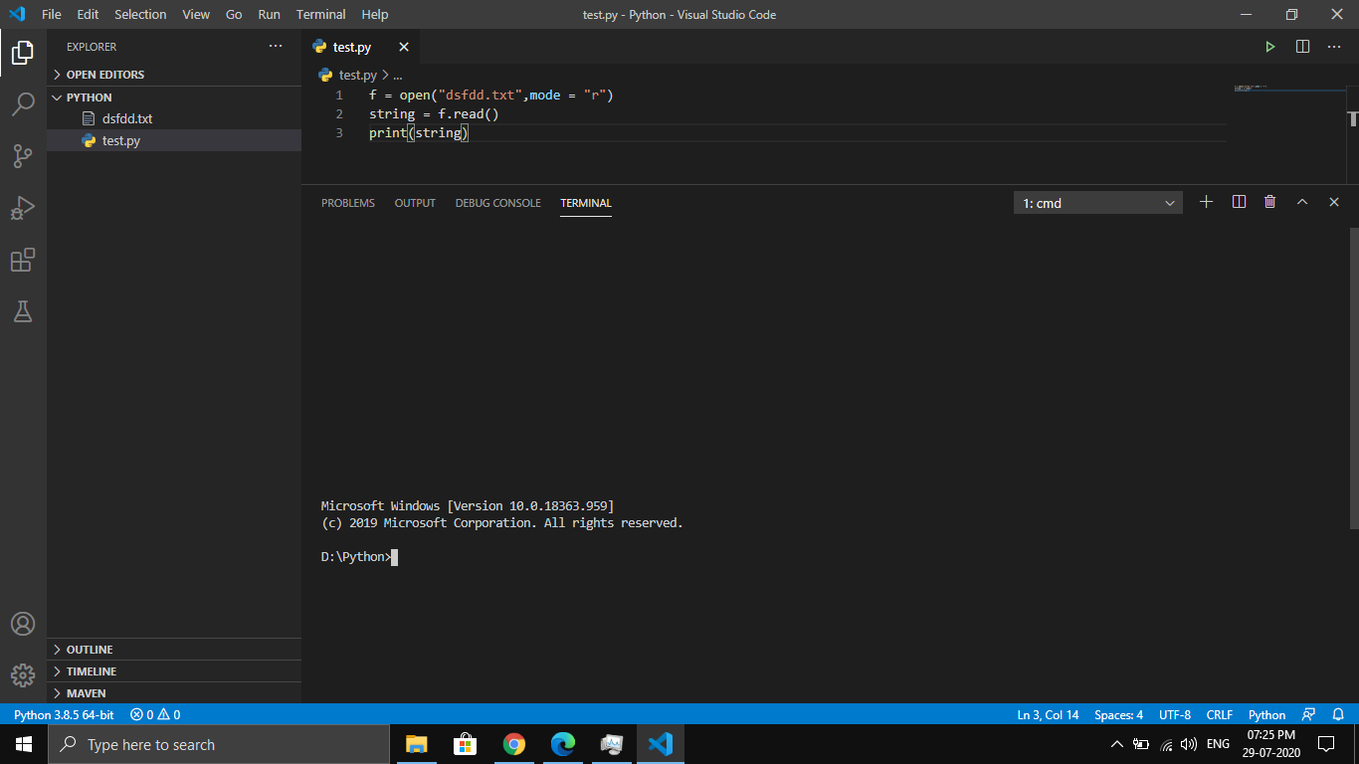Screen dimensions: 1359x764
Task: Switch to the Problems panel tab
Action: (x=348, y=203)
